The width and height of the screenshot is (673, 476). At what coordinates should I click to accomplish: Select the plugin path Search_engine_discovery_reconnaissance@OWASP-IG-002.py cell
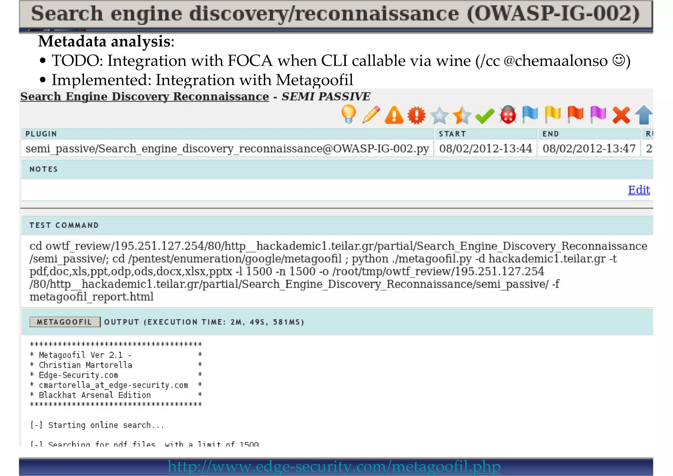pyautogui.click(x=227, y=149)
